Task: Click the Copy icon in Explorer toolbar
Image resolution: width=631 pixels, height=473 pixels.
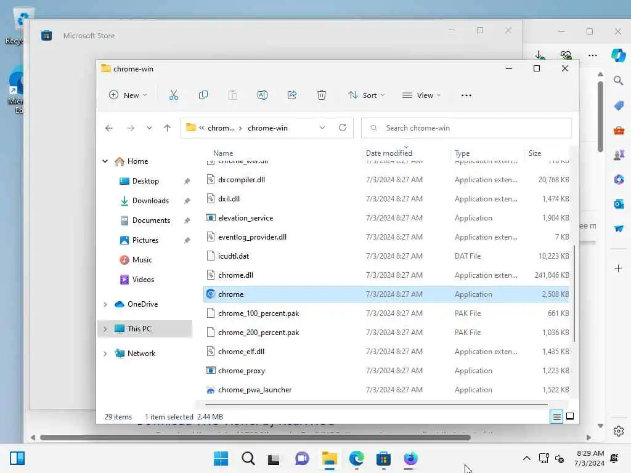Action: pyautogui.click(x=203, y=95)
